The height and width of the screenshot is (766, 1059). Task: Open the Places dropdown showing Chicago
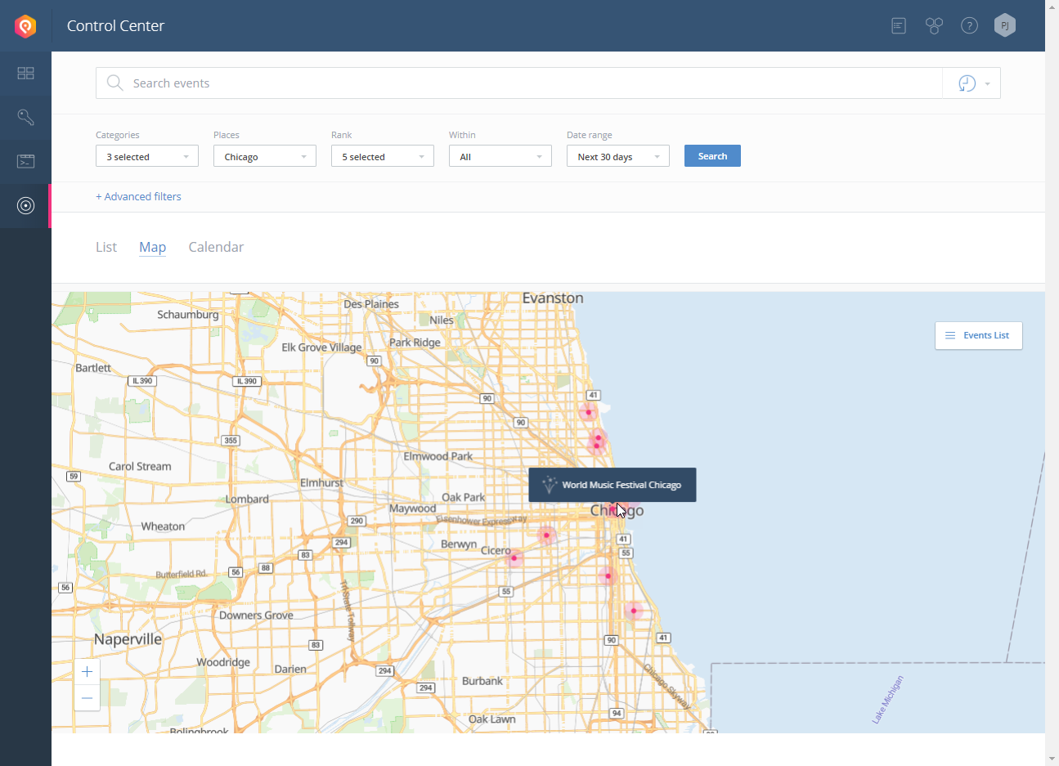point(265,156)
